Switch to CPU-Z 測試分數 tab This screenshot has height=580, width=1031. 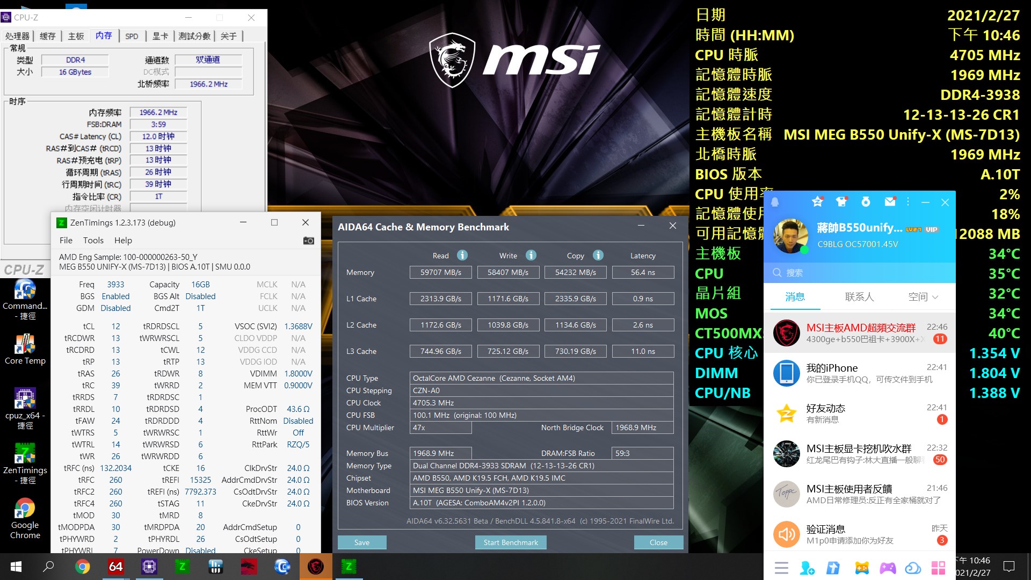(x=194, y=36)
